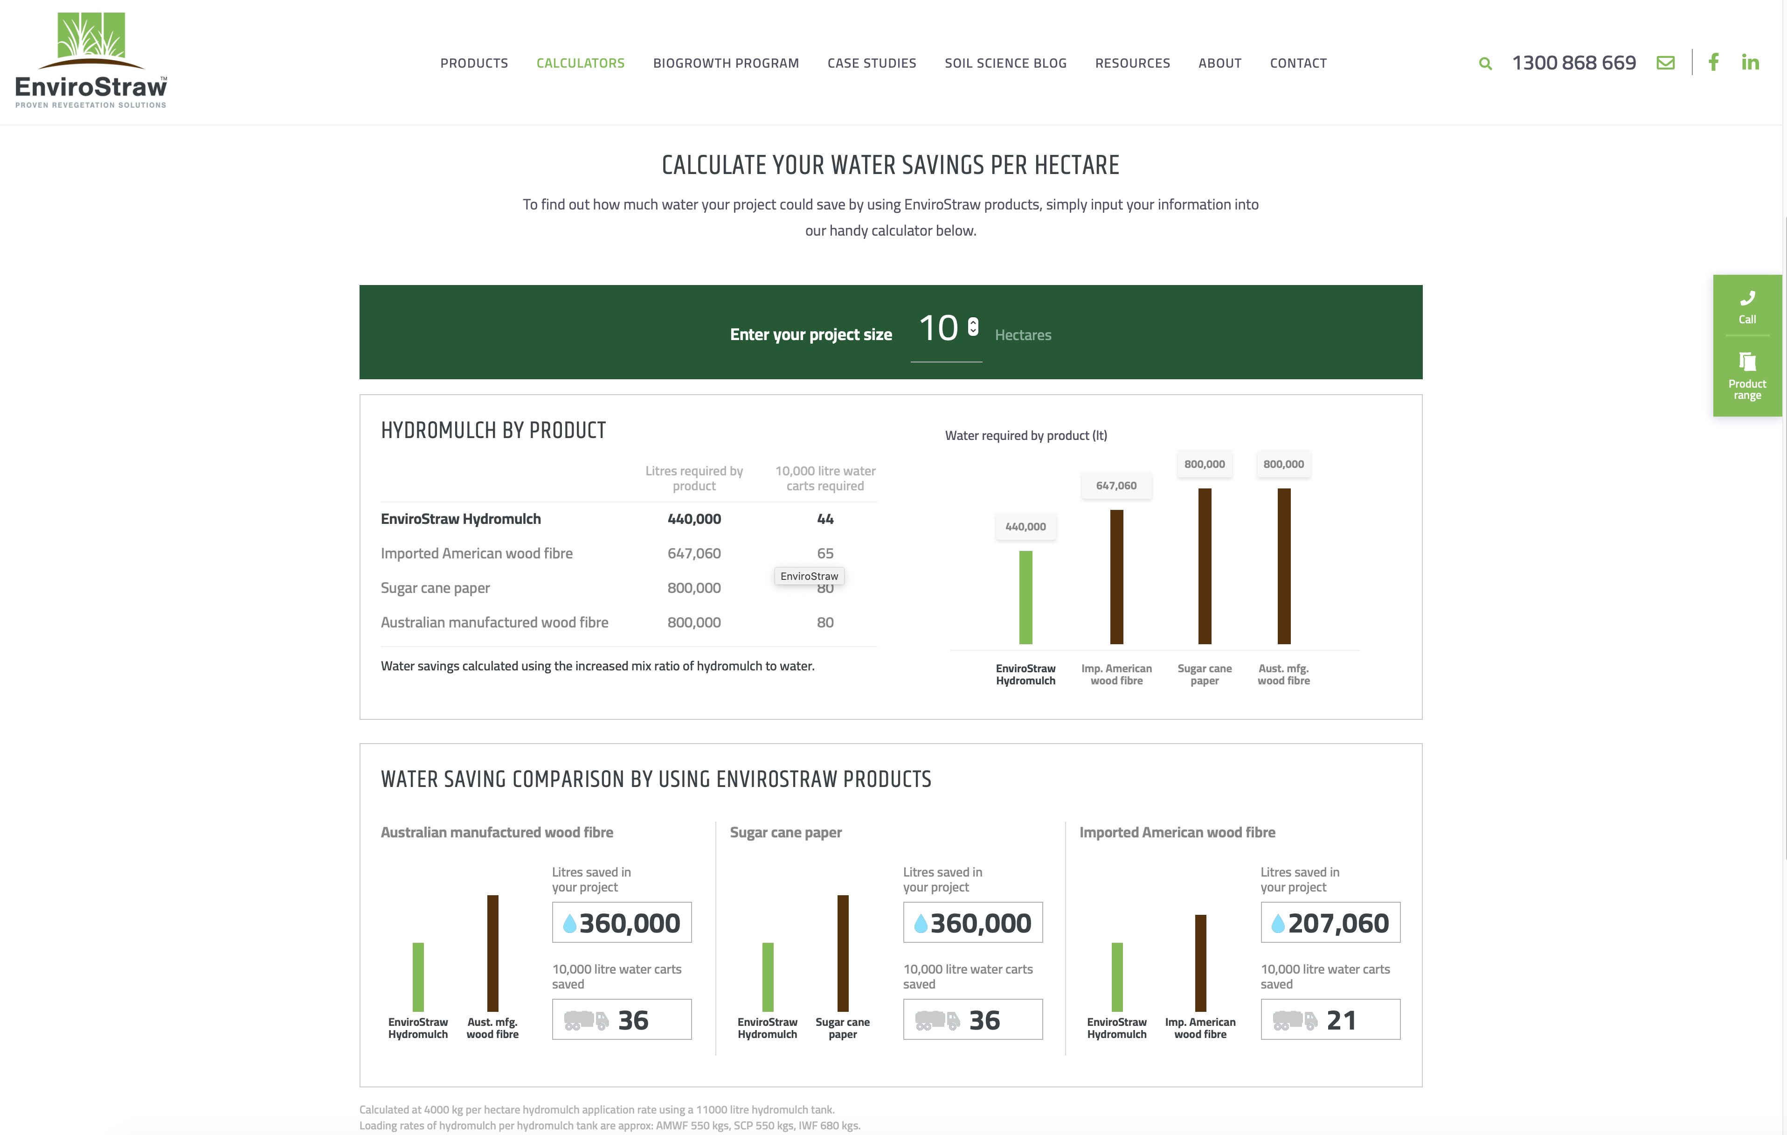Click 800,000 litres for Australian manufactured wood fibre

click(694, 622)
